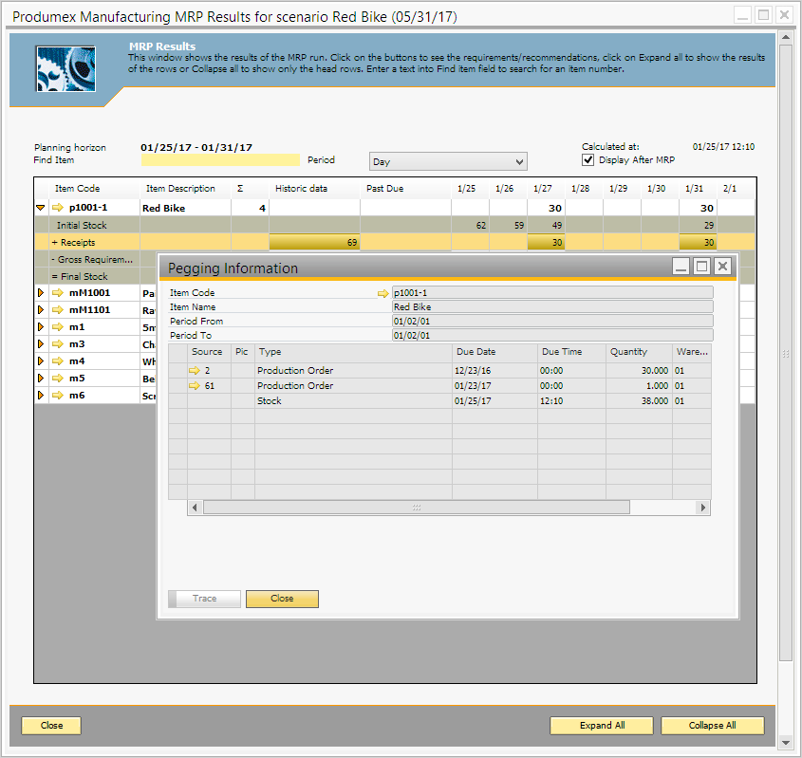Click the link arrow next to p1001-1 item
The width and height of the screenshot is (802, 758).
tap(58, 208)
